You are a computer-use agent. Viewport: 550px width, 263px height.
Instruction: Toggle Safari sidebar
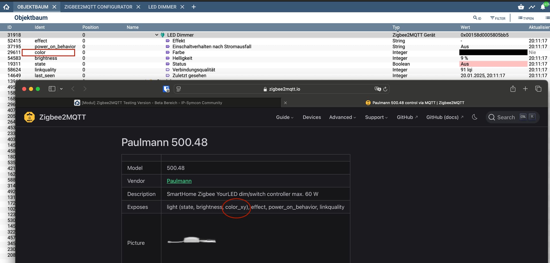click(52, 89)
